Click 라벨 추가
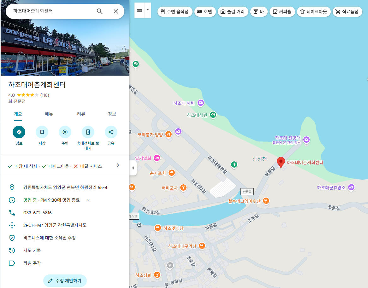Screen dimensions: 368x288 (32, 263)
